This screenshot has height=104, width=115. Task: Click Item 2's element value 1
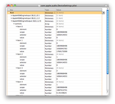tap(57, 57)
